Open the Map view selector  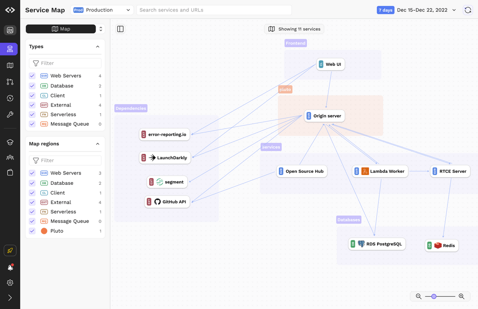[61, 28]
